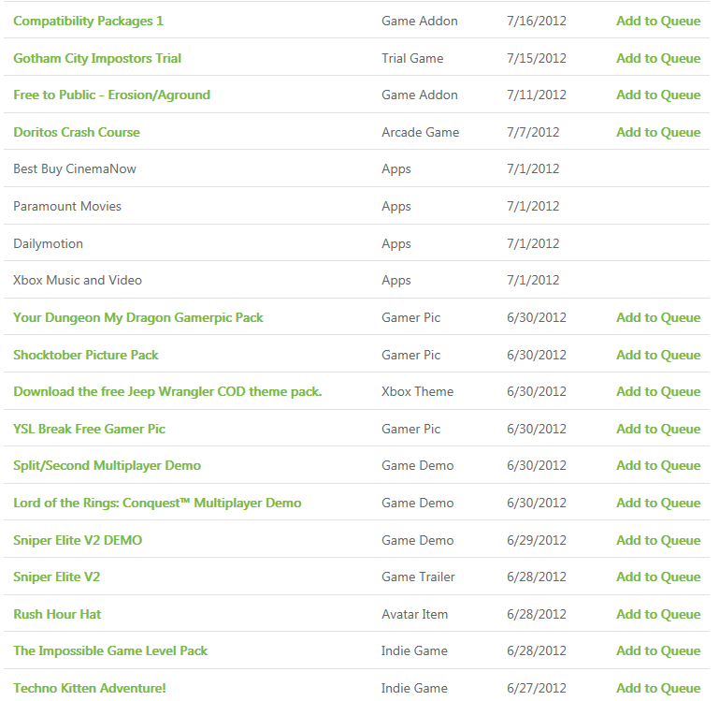
Task: Add Shocktober Picture Pack to queue
Action: [x=658, y=355]
